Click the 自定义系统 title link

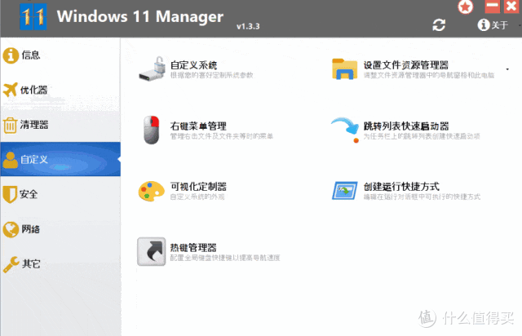[x=194, y=65]
